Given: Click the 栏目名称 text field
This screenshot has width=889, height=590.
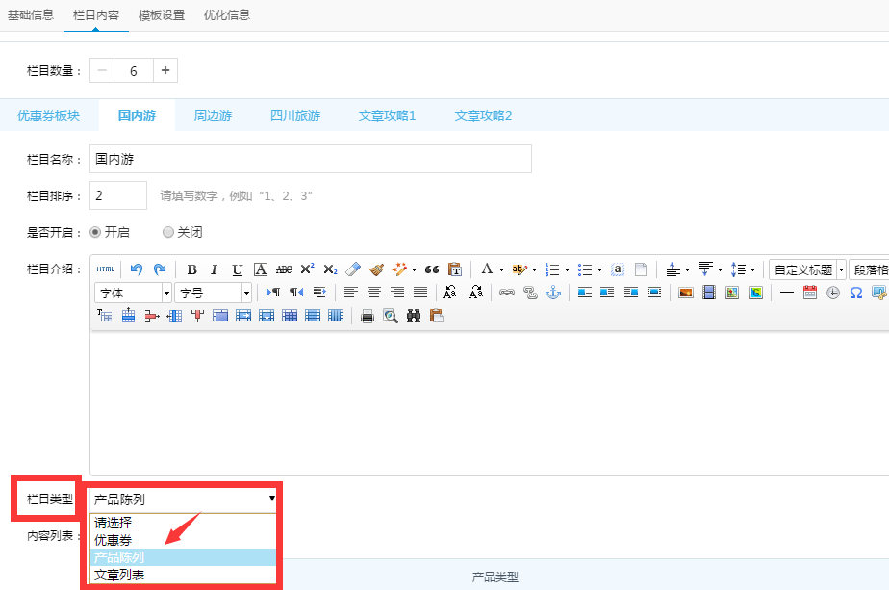Looking at the screenshot, I should coord(310,159).
